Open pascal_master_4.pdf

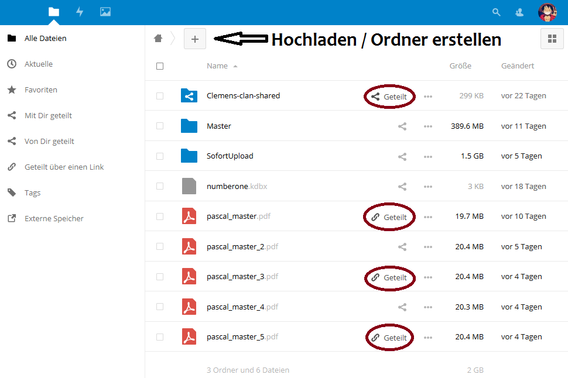coord(242,307)
